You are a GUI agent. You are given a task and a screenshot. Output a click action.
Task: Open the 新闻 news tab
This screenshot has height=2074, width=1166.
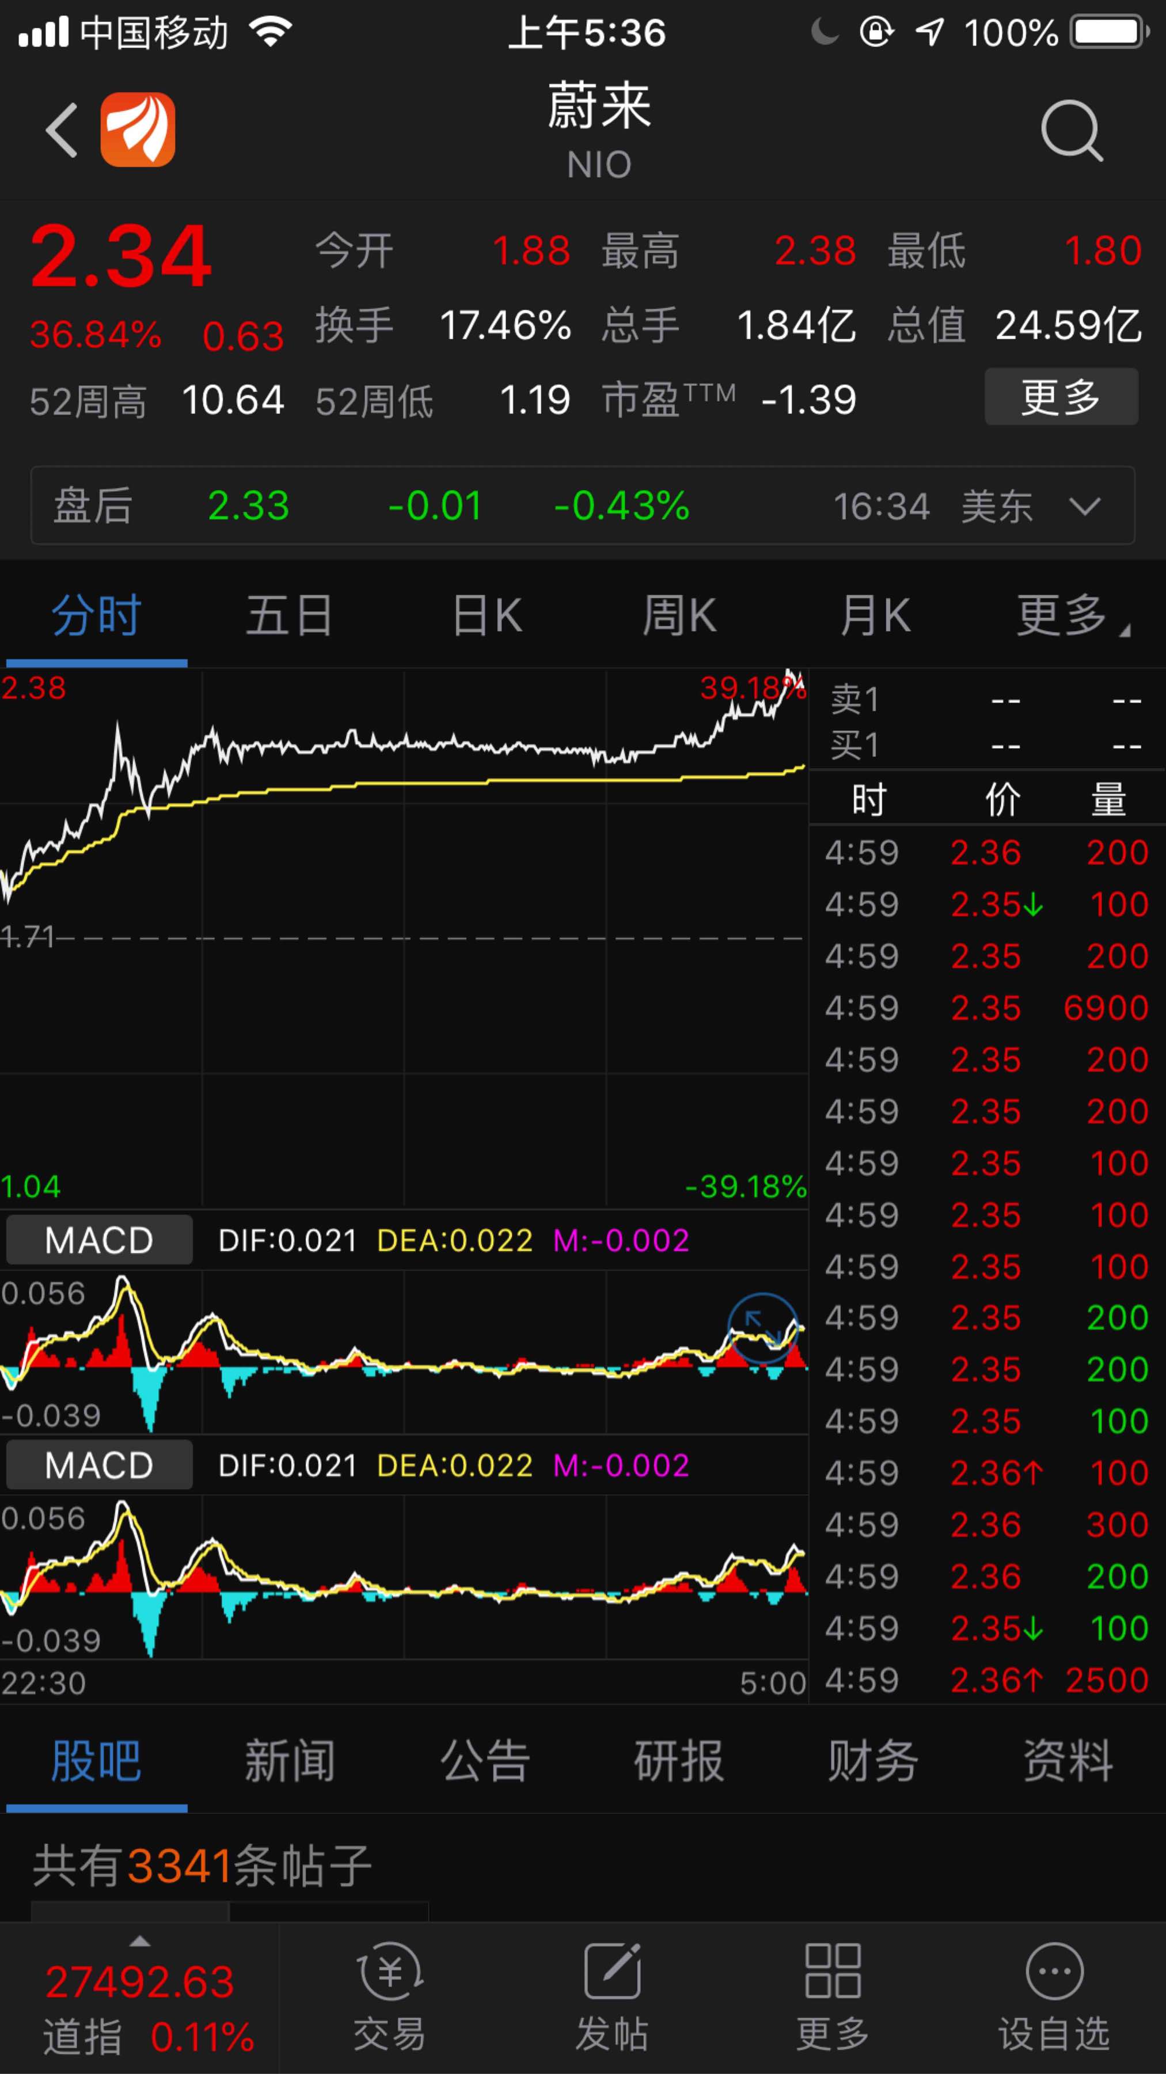(x=290, y=1761)
